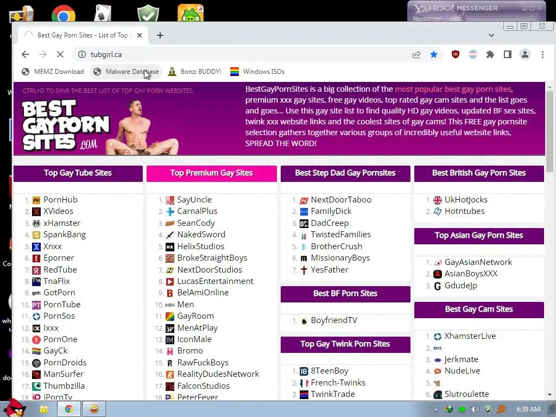This screenshot has height=417, width=556.
Task: Open the Bonzi BUDDY! bookmark
Action: (x=194, y=72)
